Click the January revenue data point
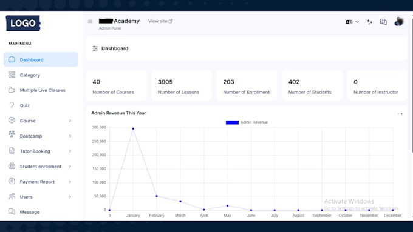413x232 pixels. pos(133,129)
